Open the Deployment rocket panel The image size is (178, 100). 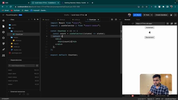[x=3, y=49]
